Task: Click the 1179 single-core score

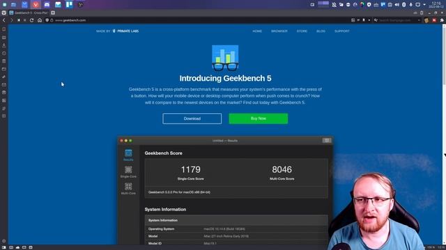Action: tap(190, 169)
